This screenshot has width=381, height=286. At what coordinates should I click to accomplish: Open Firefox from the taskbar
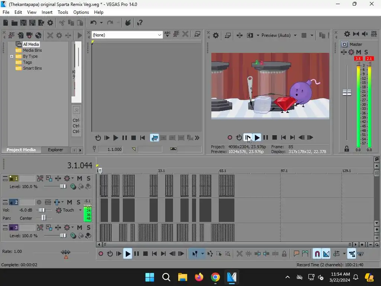[x=199, y=277]
